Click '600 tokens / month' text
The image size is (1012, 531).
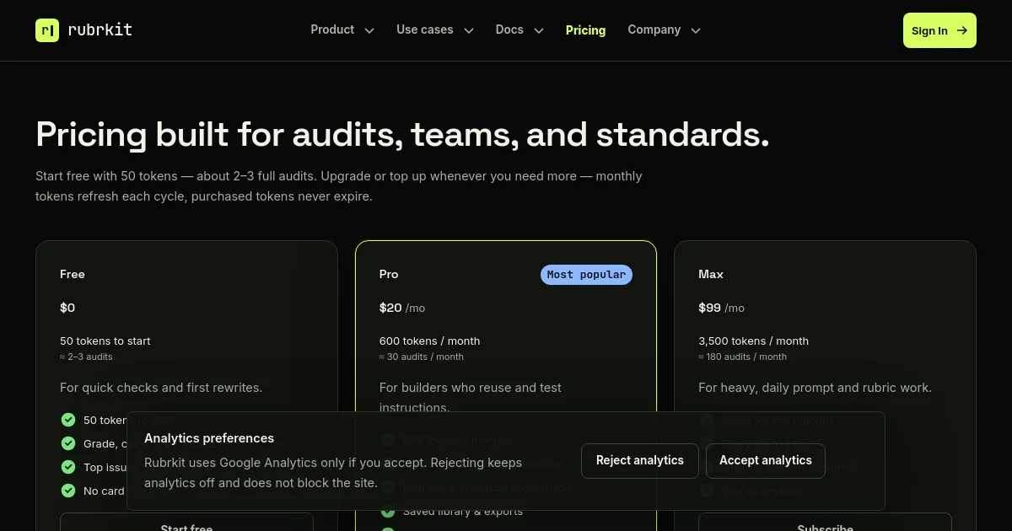tap(430, 341)
